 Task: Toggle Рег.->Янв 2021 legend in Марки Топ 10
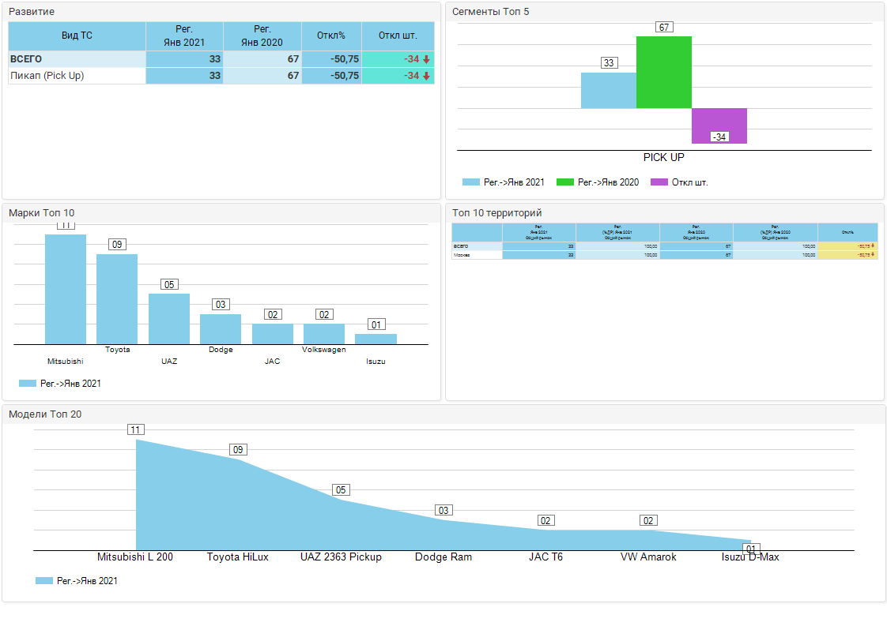point(60,384)
